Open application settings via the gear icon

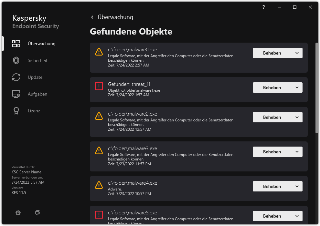coord(18,213)
